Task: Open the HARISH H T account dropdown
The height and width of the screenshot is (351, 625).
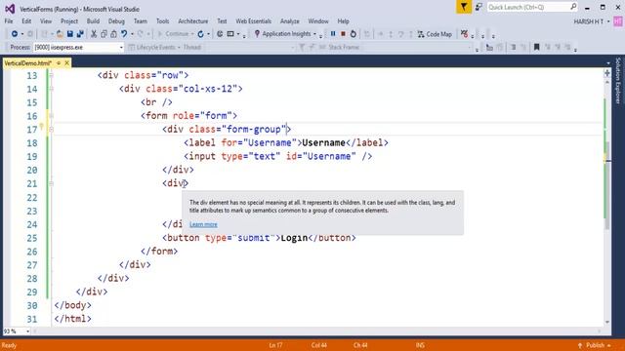Action: tap(608, 21)
